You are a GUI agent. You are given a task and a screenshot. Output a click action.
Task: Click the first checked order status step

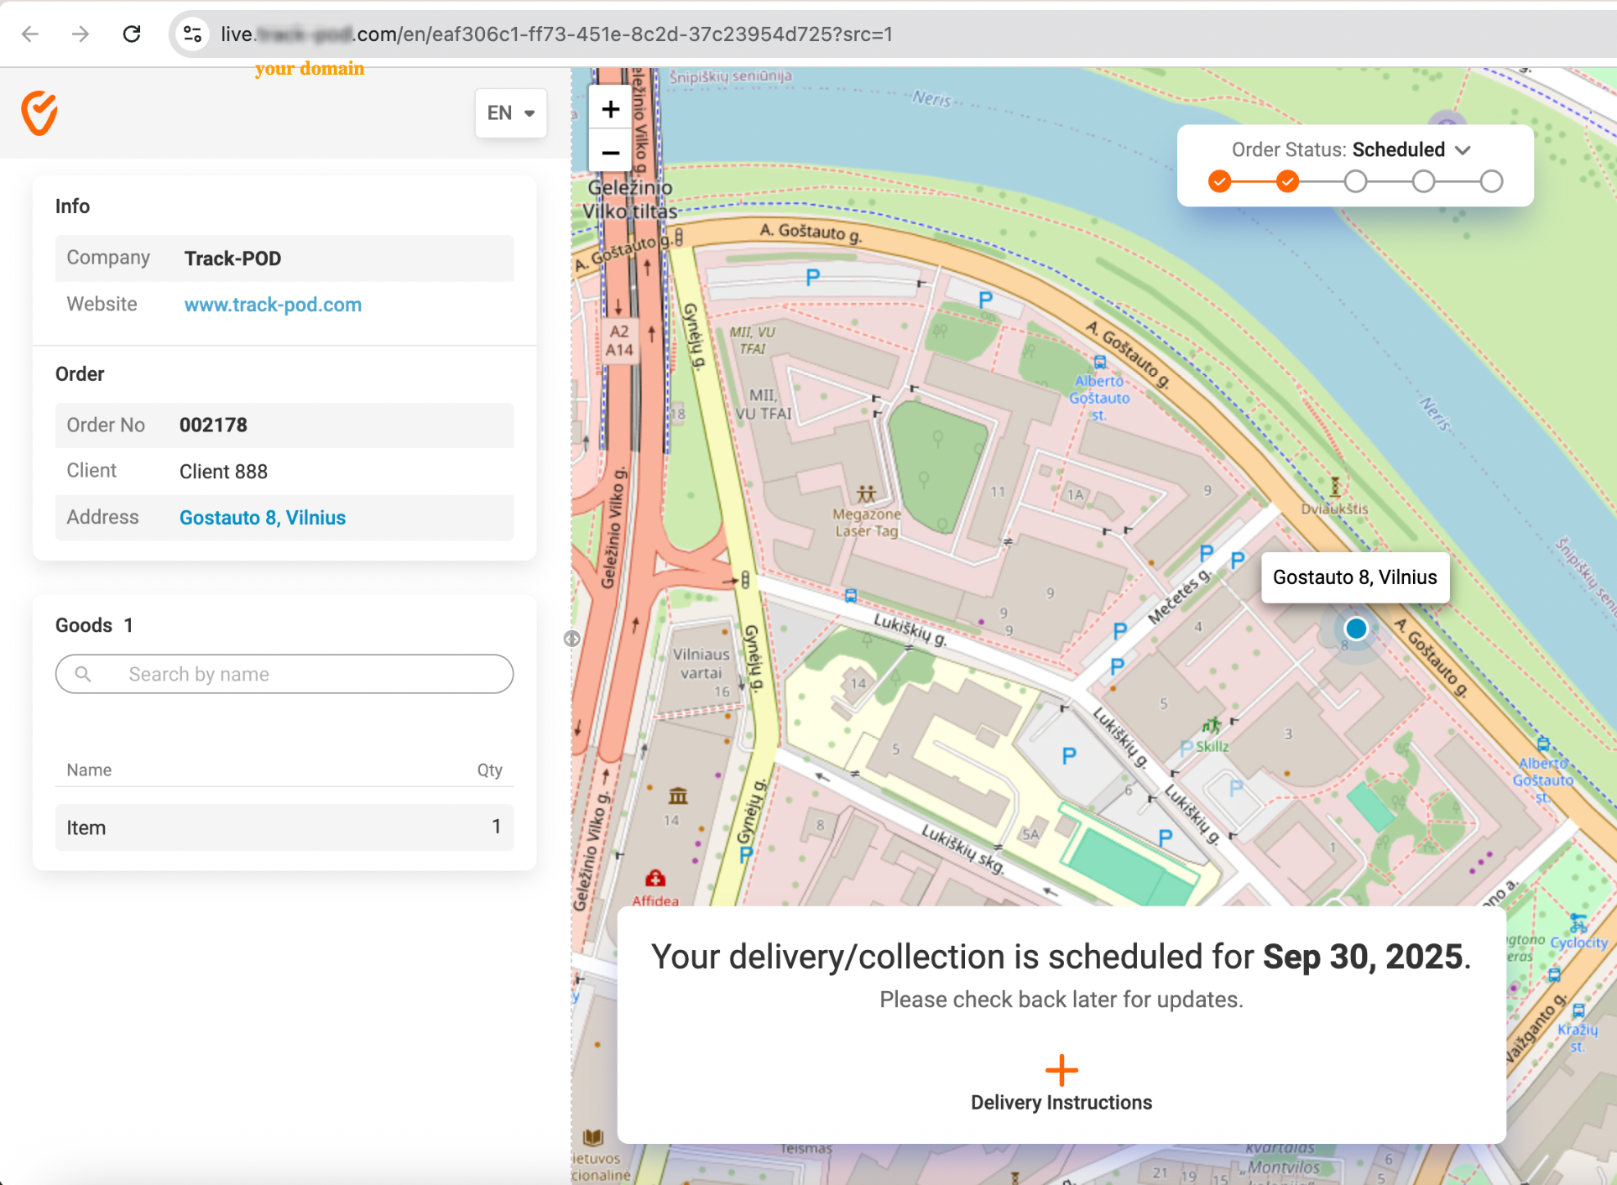click(x=1219, y=181)
